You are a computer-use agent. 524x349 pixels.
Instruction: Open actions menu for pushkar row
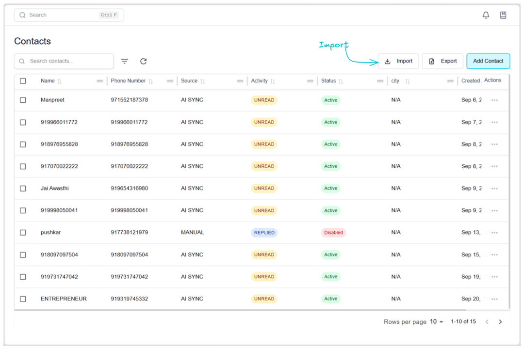coord(494,233)
